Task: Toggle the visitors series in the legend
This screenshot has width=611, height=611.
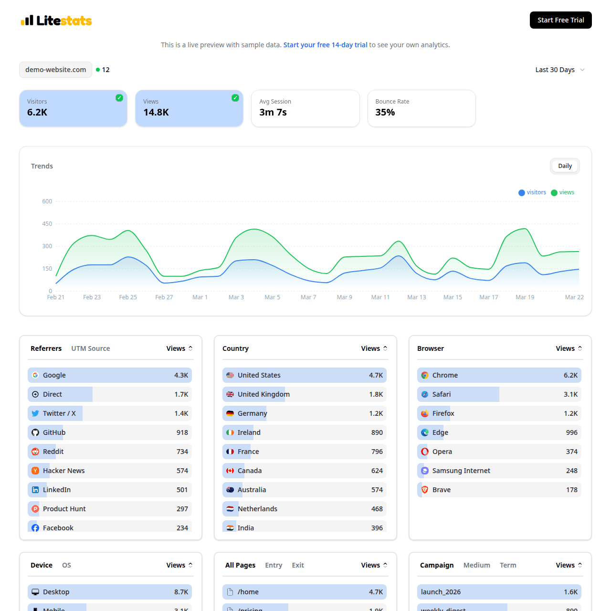Action: (x=532, y=192)
